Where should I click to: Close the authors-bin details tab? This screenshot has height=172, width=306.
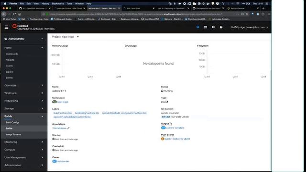click(119, 9)
